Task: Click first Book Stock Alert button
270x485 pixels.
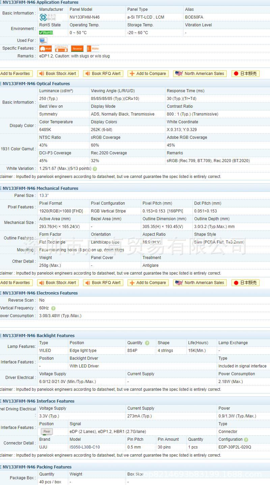Action: click(x=58, y=74)
